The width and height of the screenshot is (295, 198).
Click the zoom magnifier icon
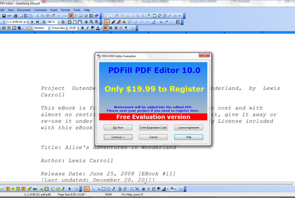tap(91, 22)
